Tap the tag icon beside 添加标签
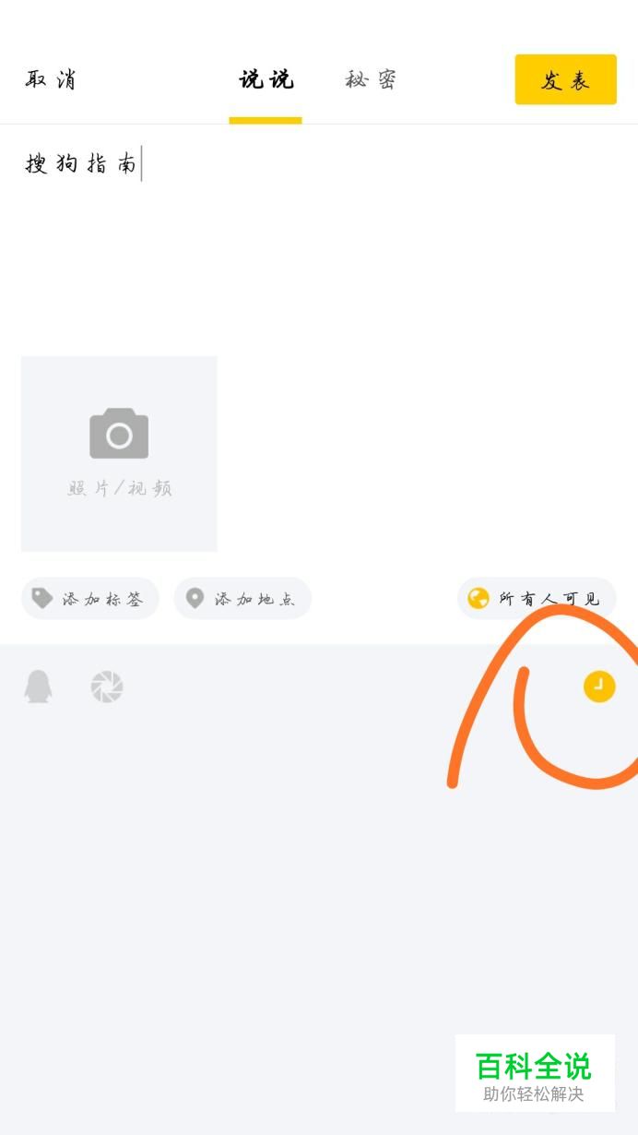The width and height of the screenshot is (638, 1135). [41, 598]
